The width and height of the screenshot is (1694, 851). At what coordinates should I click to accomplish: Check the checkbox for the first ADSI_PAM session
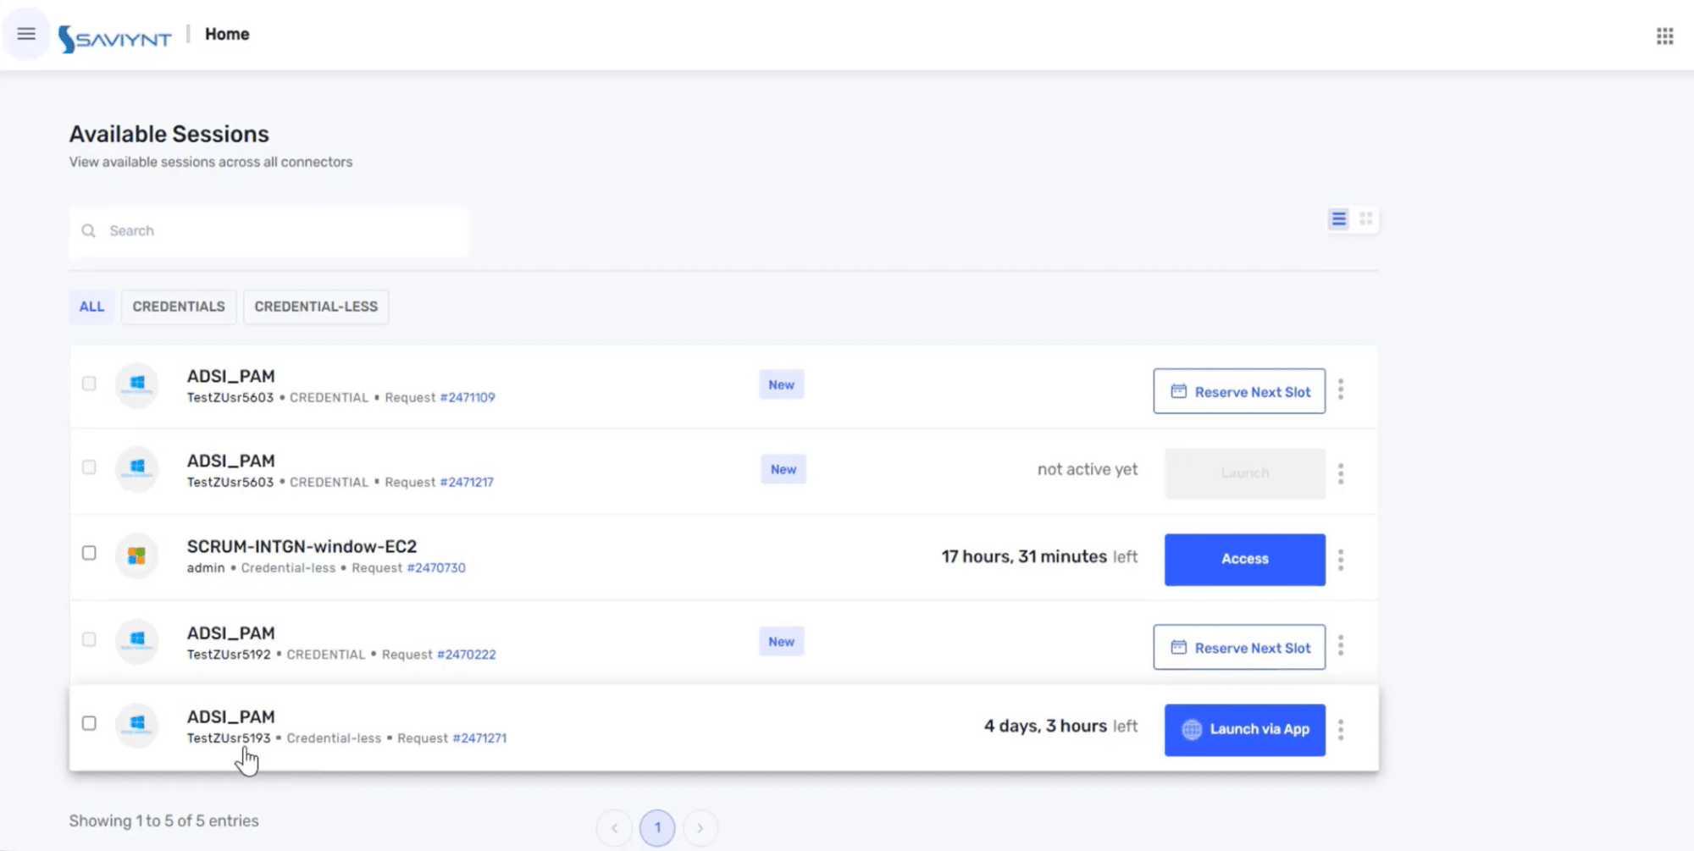(89, 384)
